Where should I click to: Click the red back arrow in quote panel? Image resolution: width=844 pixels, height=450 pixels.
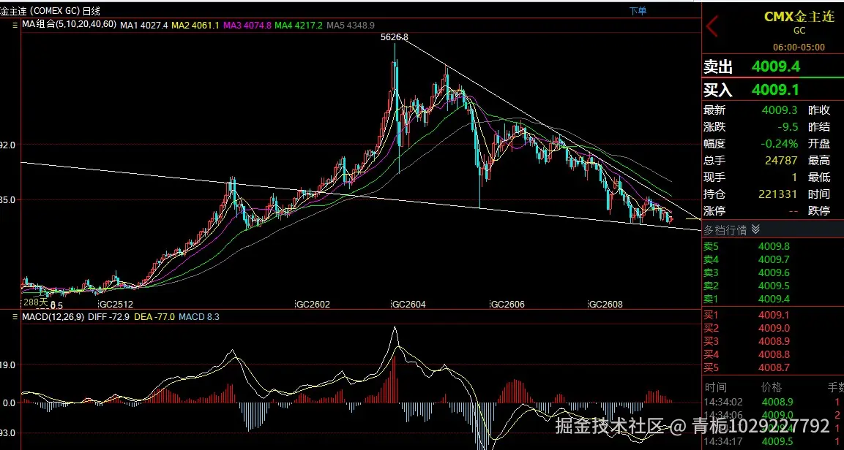click(x=713, y=26)
